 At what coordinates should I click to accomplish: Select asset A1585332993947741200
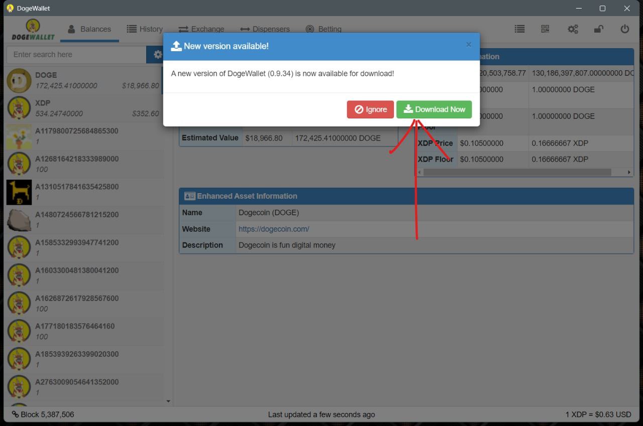[85, 247]
